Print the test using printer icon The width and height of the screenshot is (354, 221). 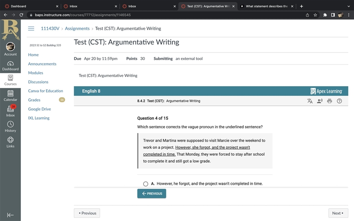[330, 101]
